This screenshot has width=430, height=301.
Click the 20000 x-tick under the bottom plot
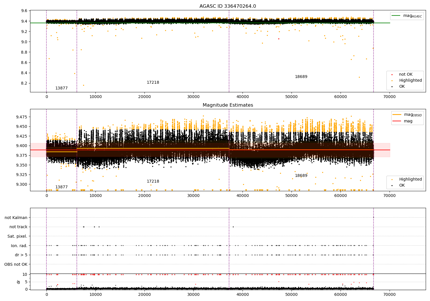(144, 295)
